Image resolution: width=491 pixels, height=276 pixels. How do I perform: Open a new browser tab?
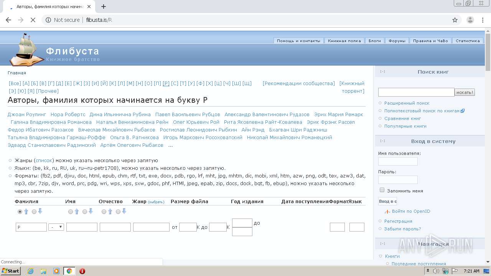pyautogui.click(x=104, y=7)
